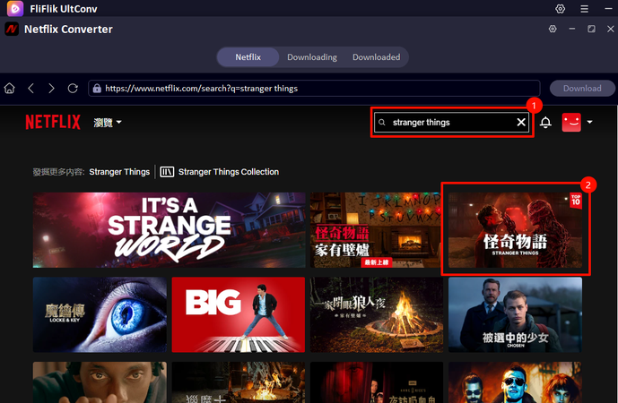
Task: Go to home page icon
Action: pos(10,88)
